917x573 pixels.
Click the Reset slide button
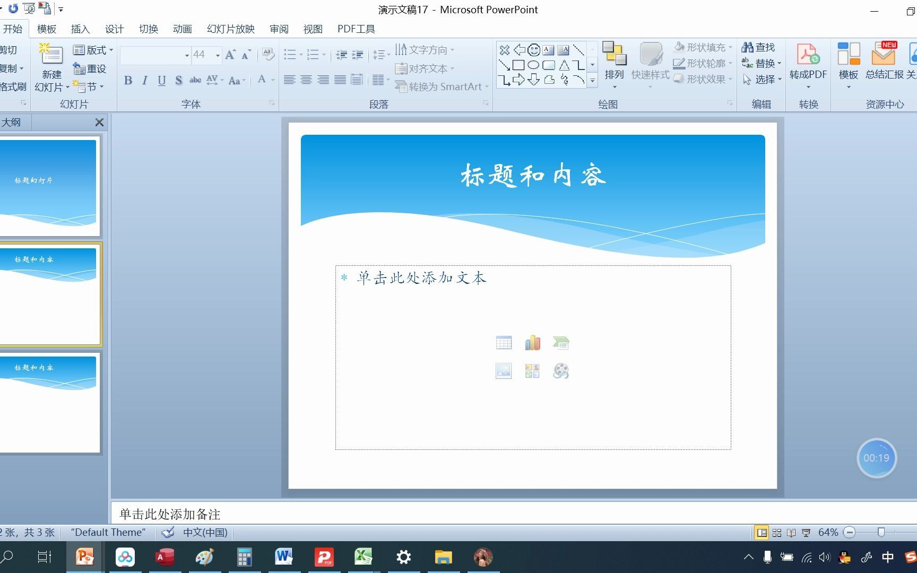coord(90,68)
